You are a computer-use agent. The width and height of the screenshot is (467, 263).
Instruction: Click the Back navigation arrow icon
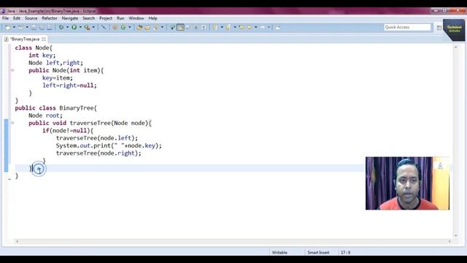point(250,27)
